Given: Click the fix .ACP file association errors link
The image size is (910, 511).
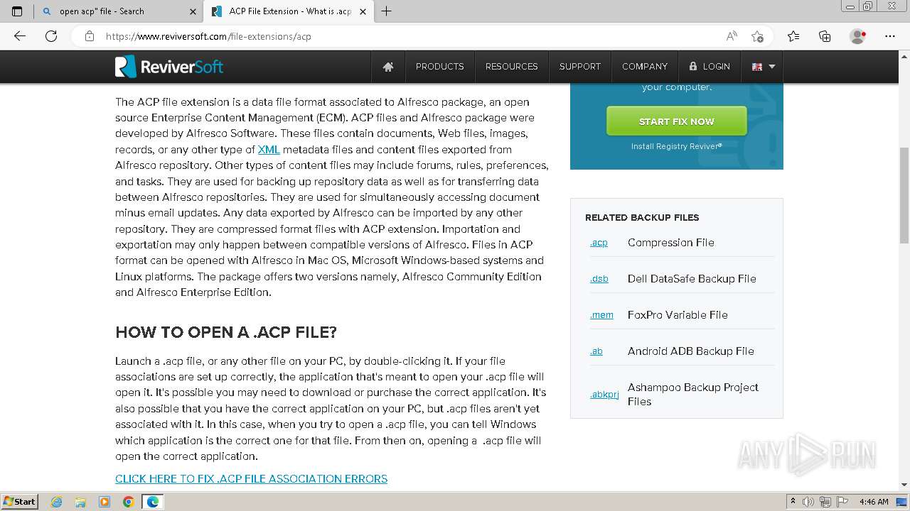Looking at the screenshot, I should click(251, 479).
